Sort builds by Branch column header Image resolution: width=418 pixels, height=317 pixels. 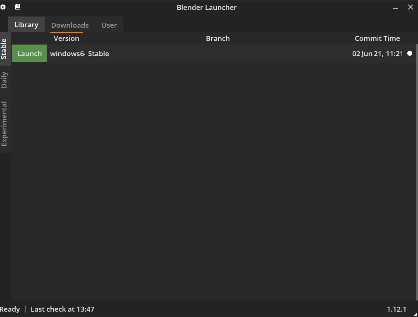(x=218, y=38)
